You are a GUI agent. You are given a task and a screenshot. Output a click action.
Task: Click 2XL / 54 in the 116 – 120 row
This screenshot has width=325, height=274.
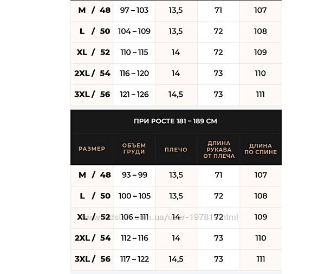tap(92, 73)
